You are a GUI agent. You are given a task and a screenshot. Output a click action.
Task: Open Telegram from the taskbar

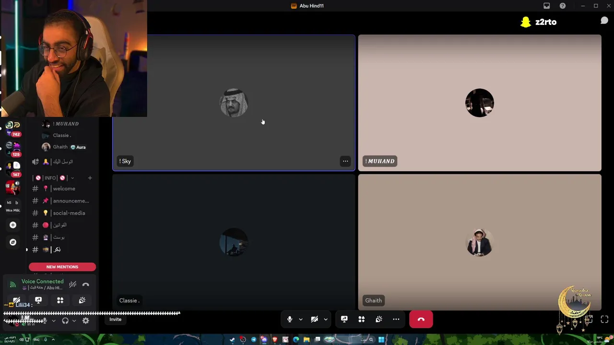(x=254, y=340)
